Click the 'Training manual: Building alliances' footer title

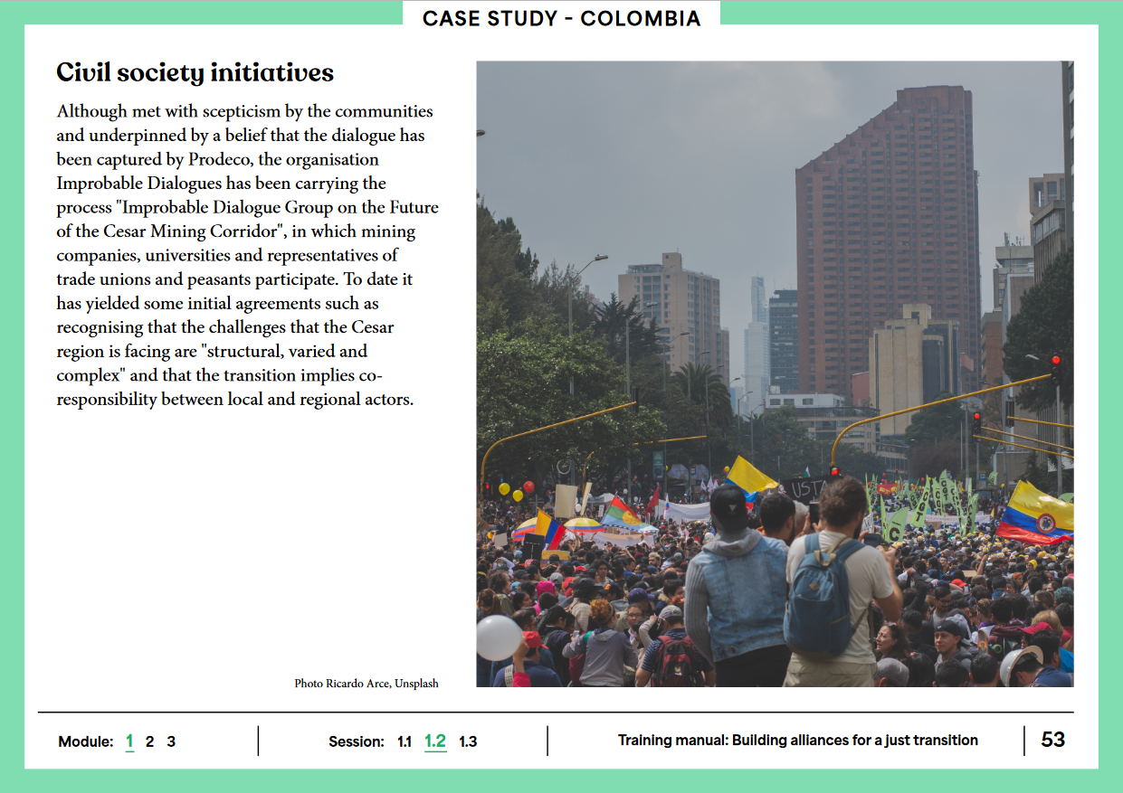click(x=798, y=740)
